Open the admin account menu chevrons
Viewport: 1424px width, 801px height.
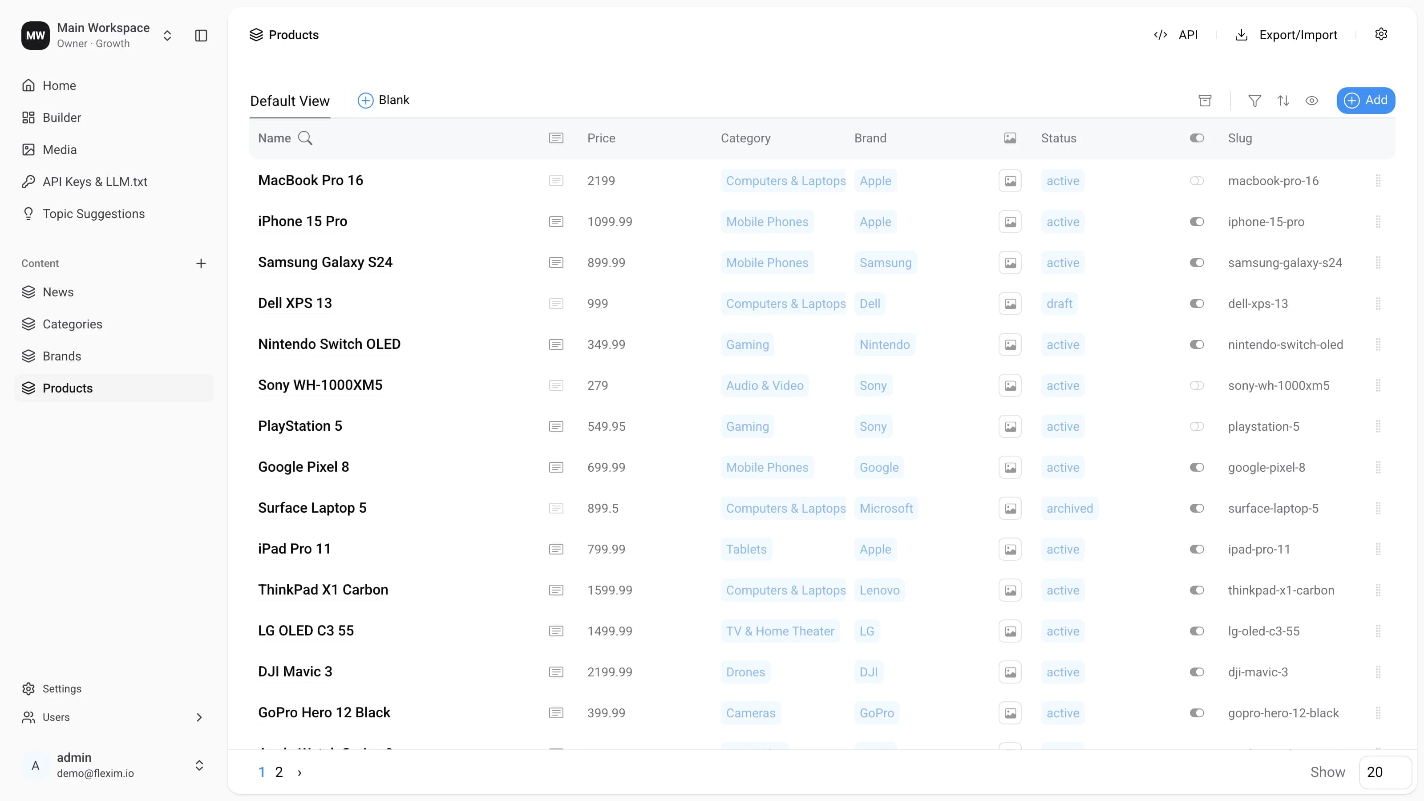click(x=199, y=765)
